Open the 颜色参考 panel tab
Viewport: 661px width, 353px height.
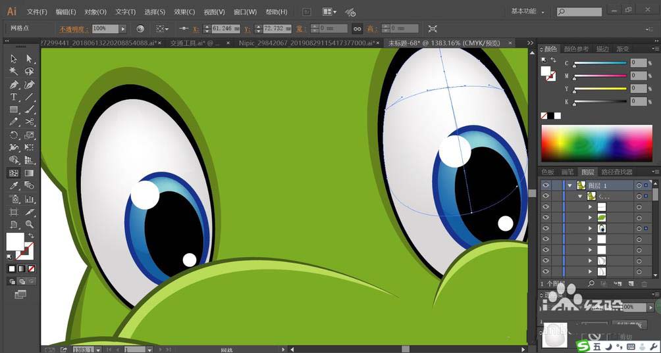click(x=576, y=49)
